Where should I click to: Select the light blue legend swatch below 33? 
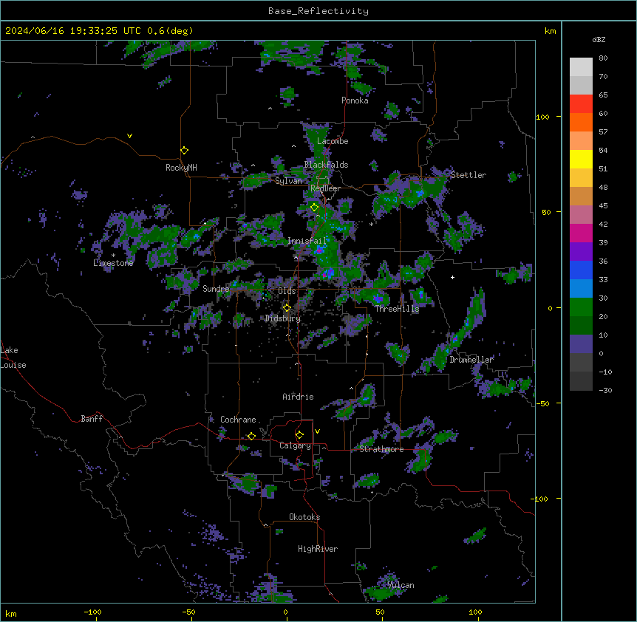coord(581,288)
